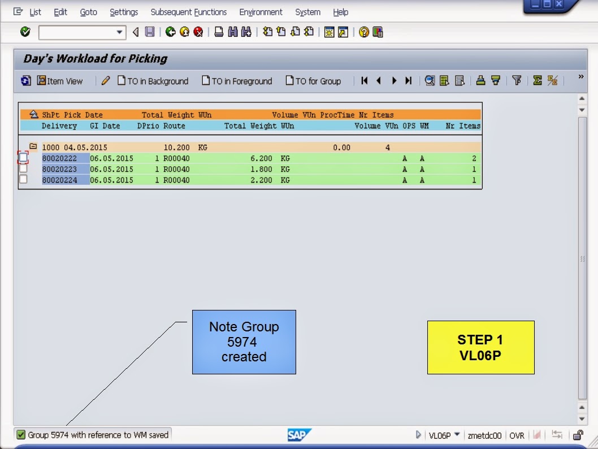Save the current workload list
The image size is (598, 449).
[150, 32]
